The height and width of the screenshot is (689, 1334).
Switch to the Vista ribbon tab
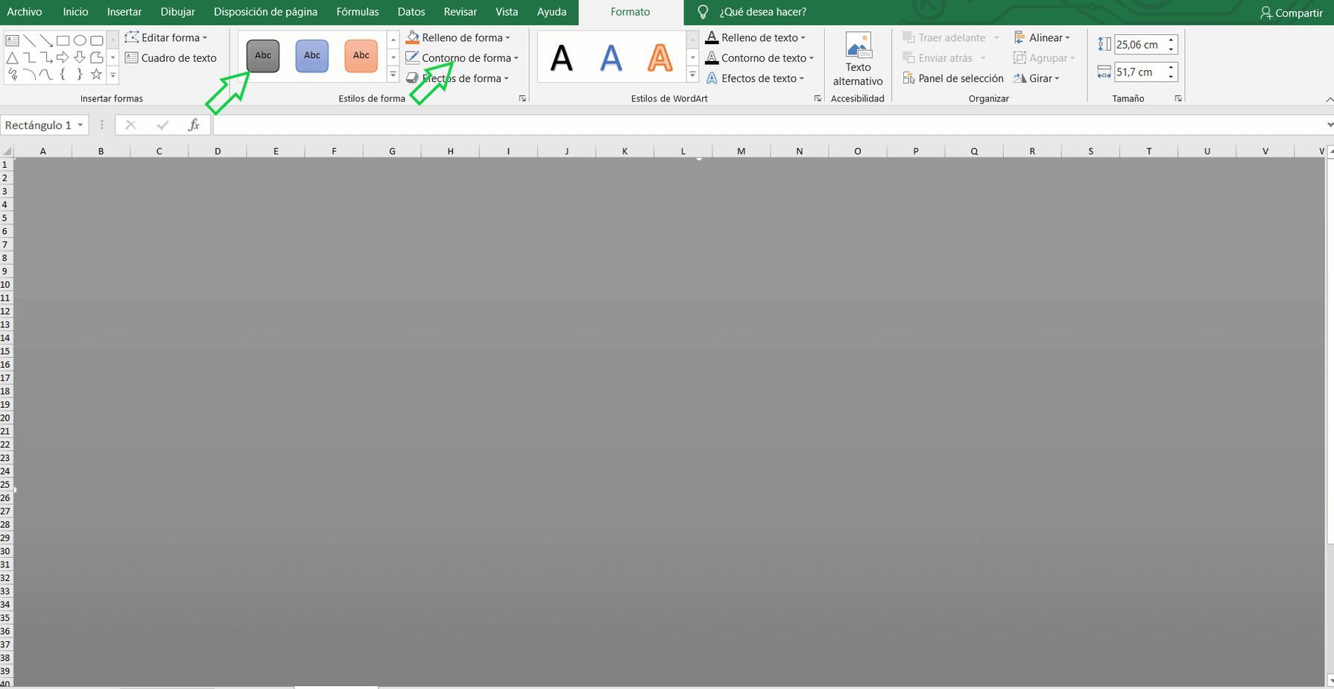click(507, 12)
